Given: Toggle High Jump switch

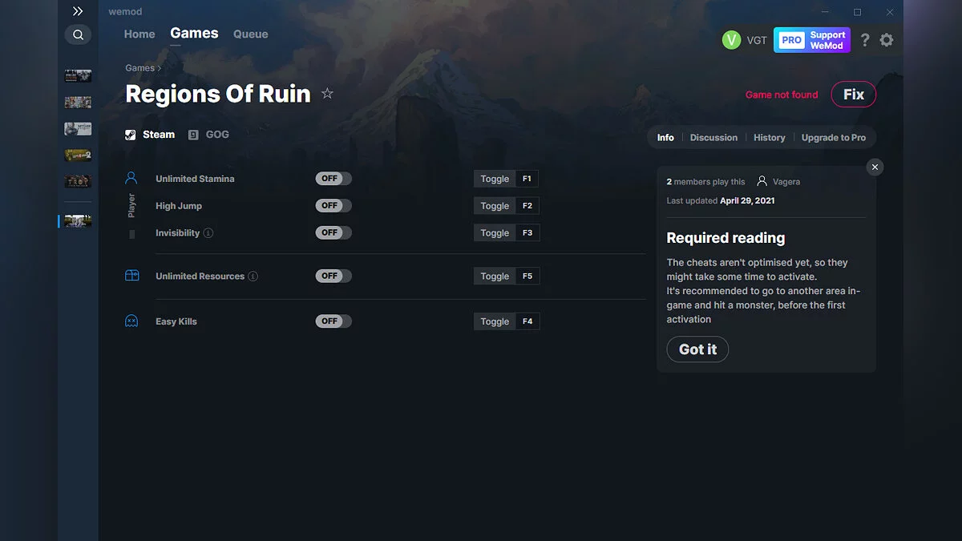Looking at the screenshot, I should 333,206.
